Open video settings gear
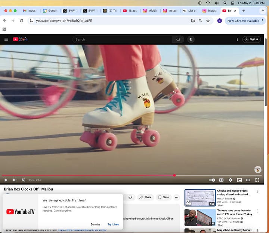The height and width of the screenshot is (233, 269). tap(231, 180)
